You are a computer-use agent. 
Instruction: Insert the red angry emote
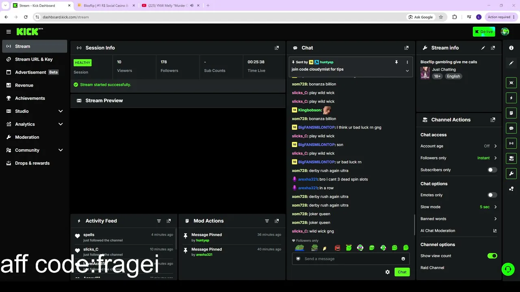tap(337, 248)
